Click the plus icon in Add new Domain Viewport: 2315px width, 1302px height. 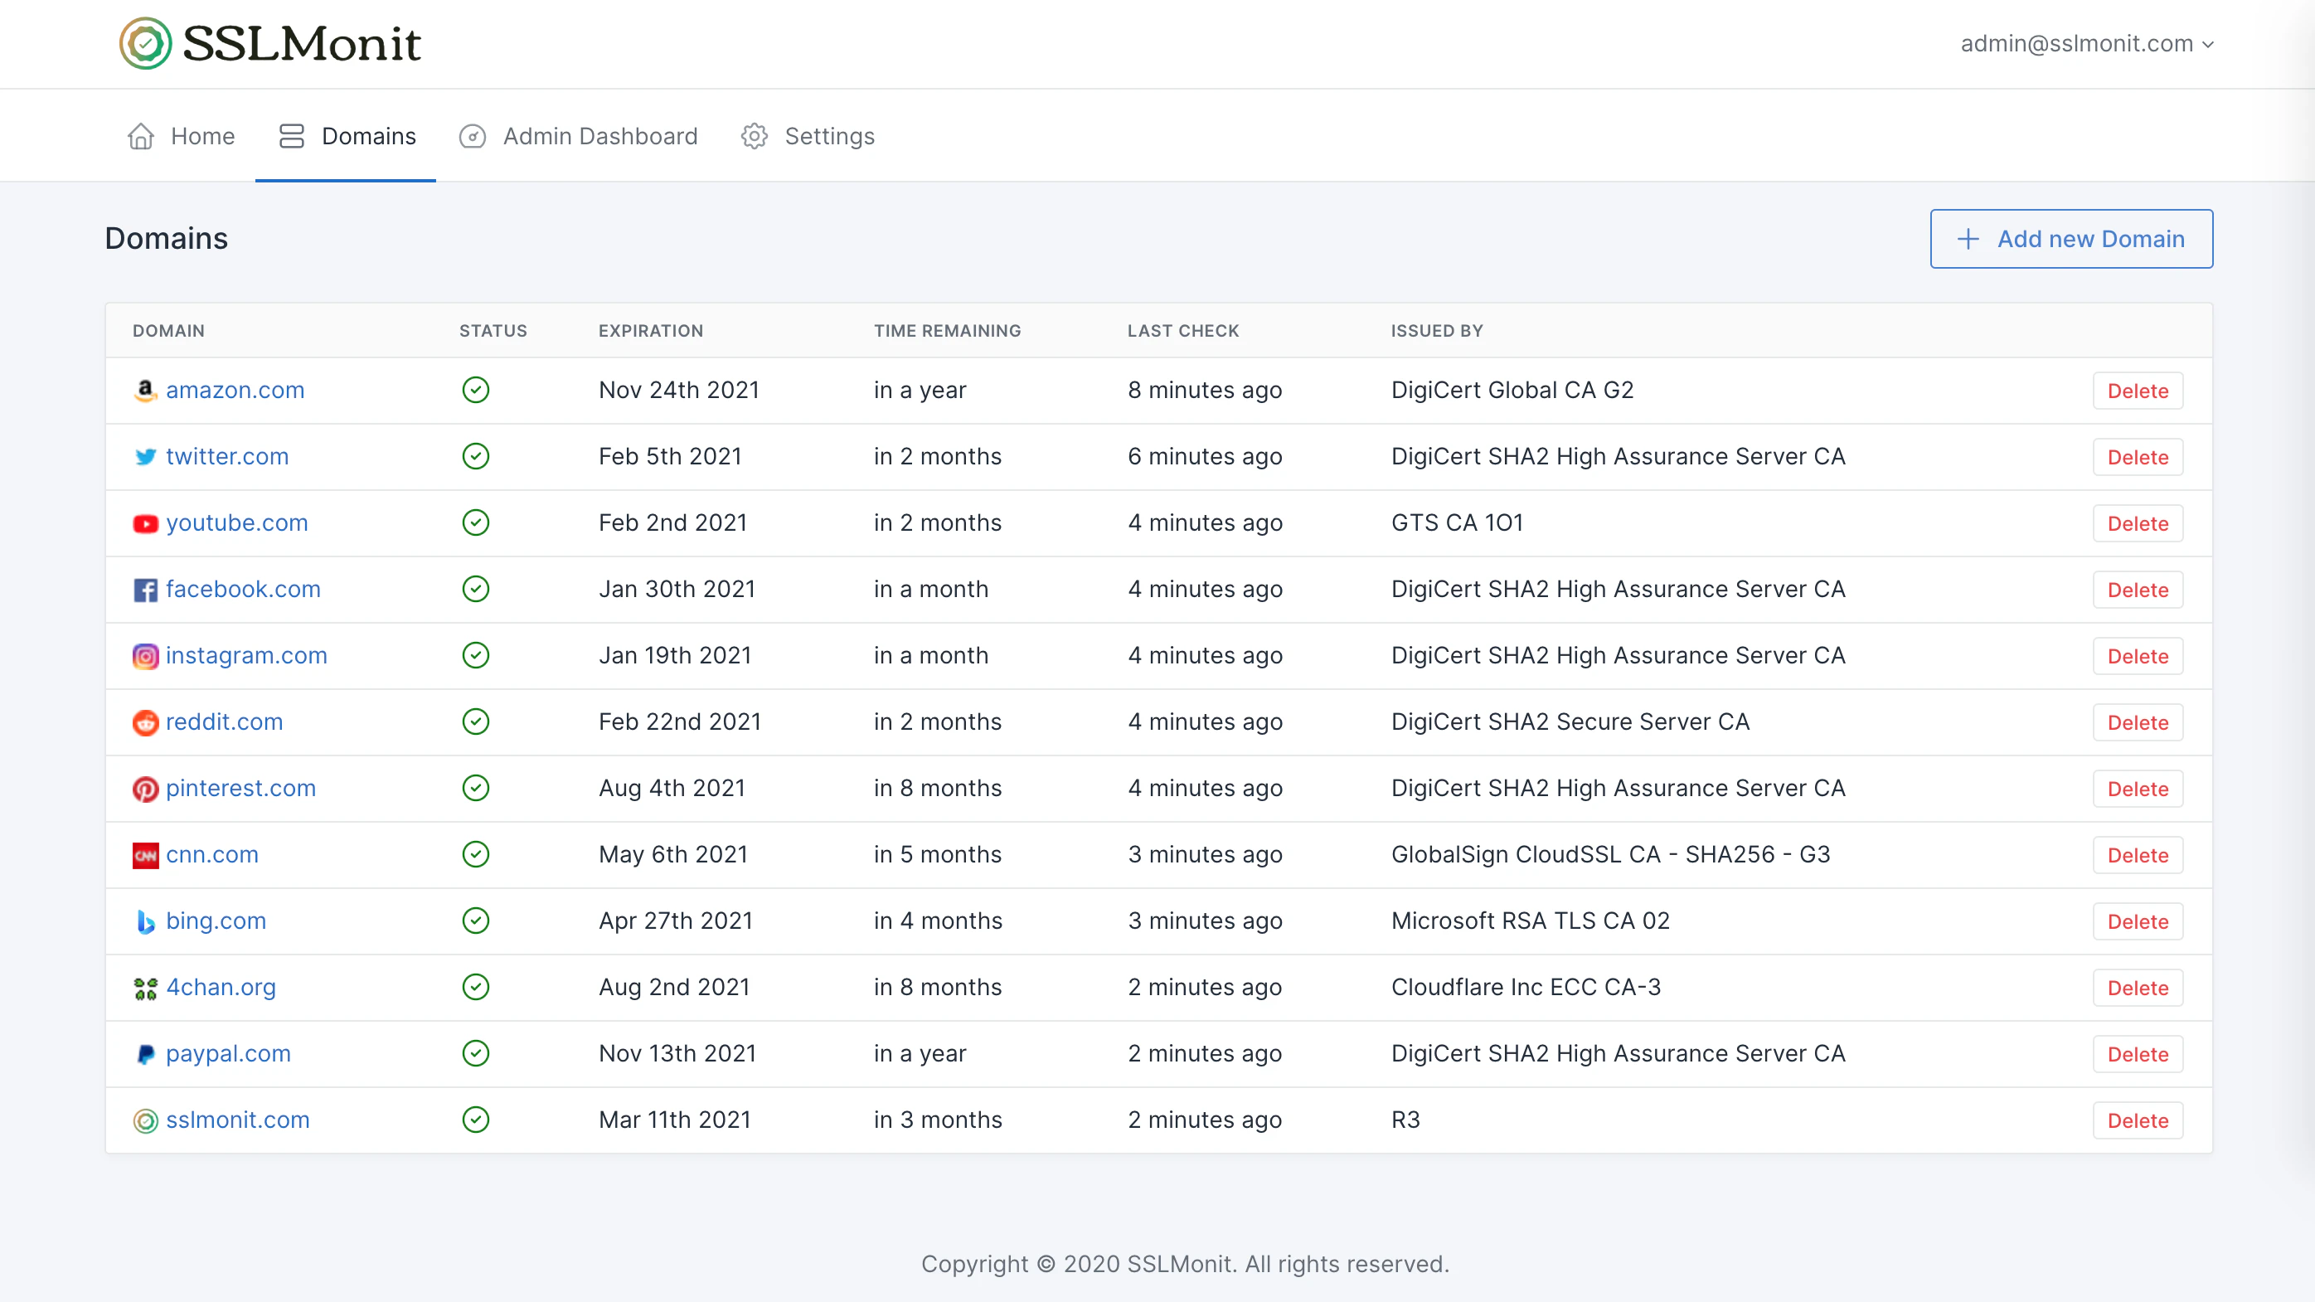1968,239
